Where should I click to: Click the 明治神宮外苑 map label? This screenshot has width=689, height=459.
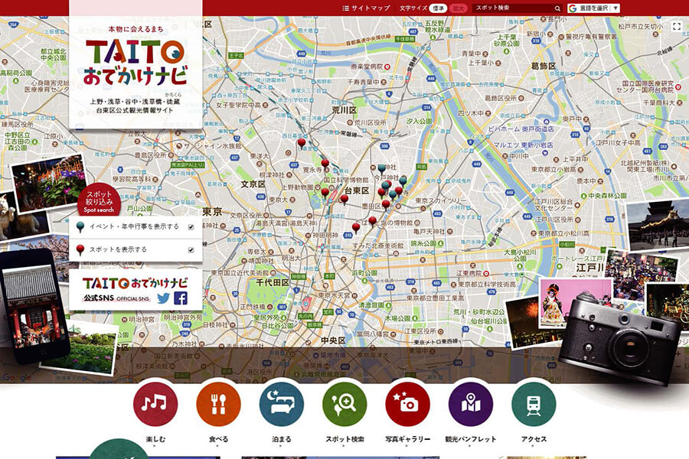pos(183,317)
